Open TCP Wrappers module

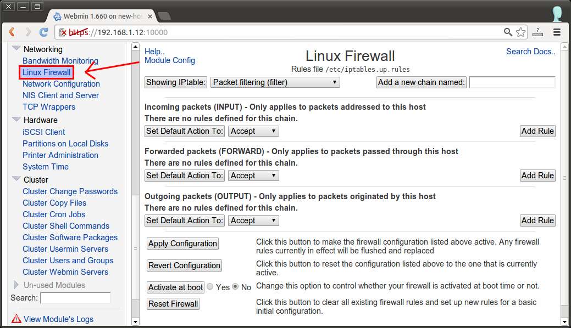[x=49, y=107]
